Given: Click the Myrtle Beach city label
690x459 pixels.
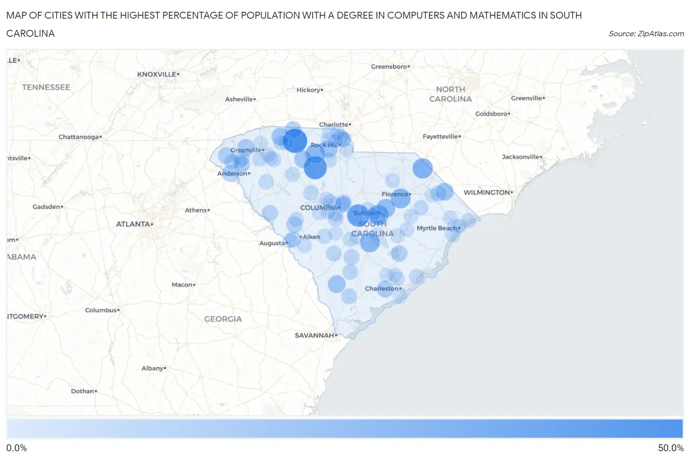Looking at the screenshot, I should (438, 228).
